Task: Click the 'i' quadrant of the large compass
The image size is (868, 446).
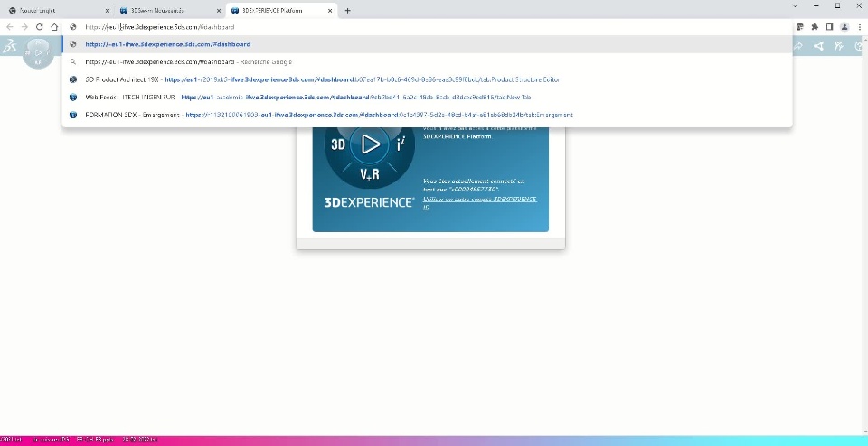Action: 401,144
